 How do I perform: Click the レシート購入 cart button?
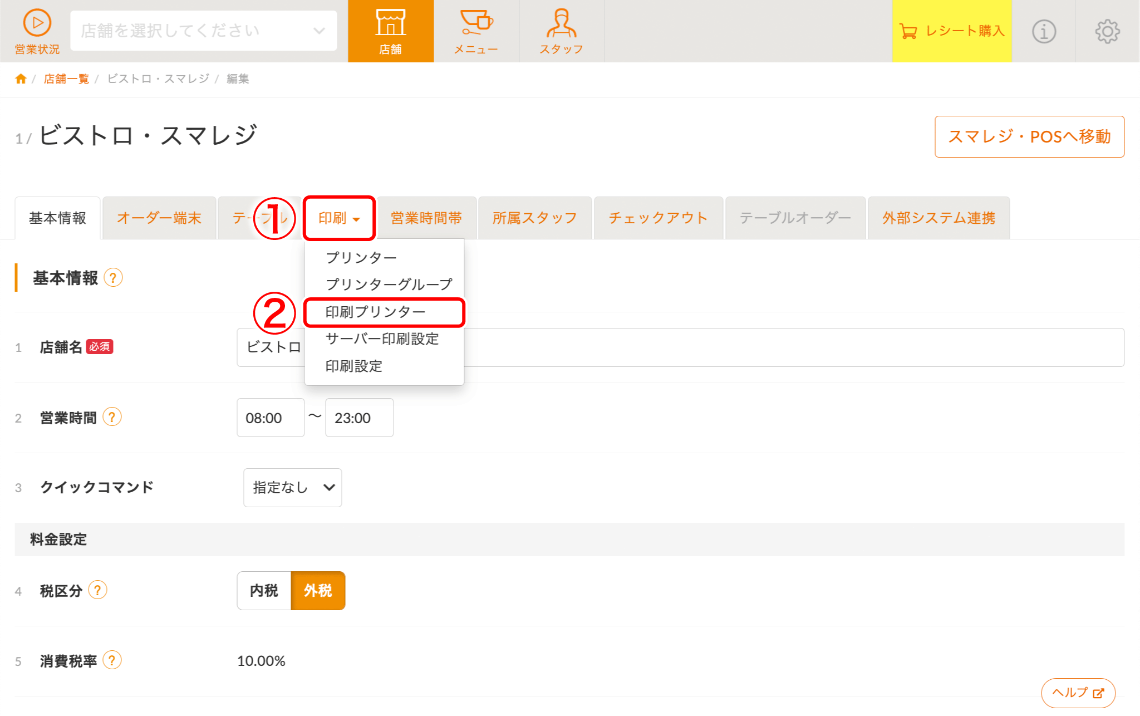coord(952,31)
